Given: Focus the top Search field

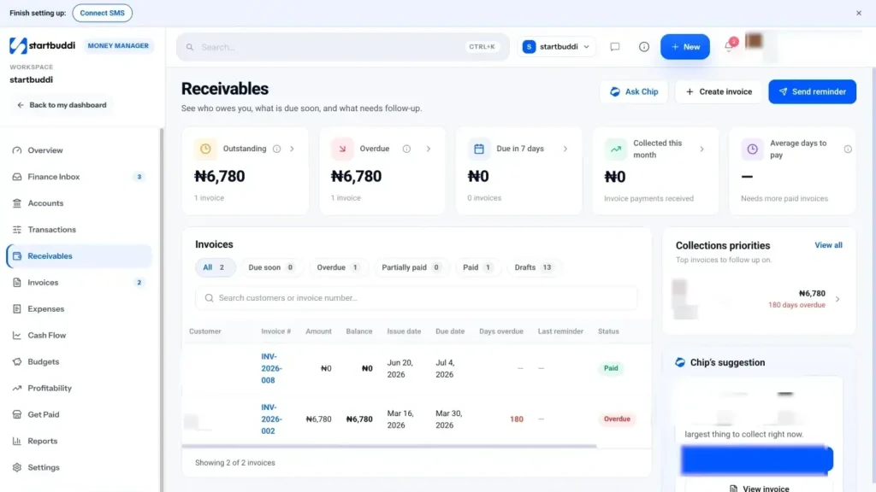Looking at the screenshot, I should click(x=343, y=47).
